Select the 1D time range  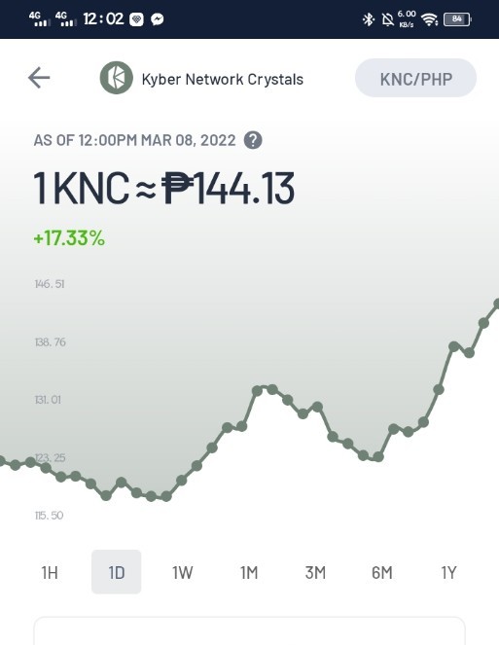pos(117,572)
